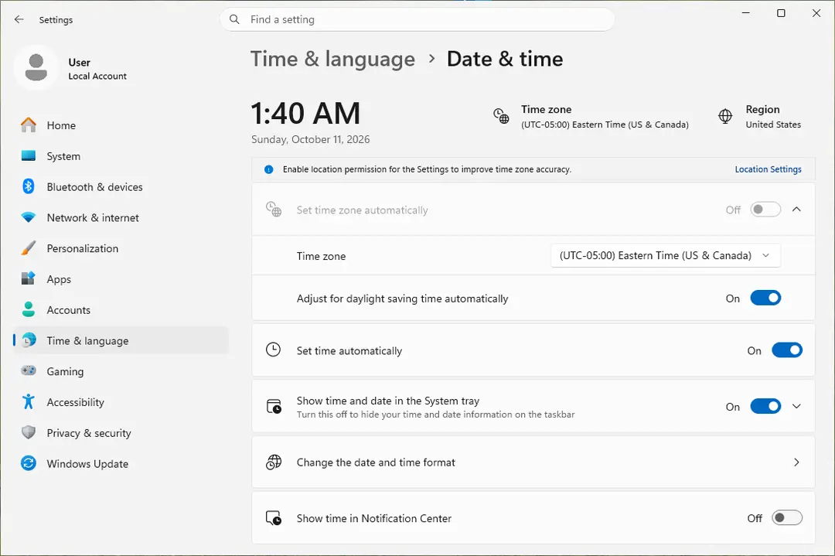Click the System monitor icon

(29, 156)
